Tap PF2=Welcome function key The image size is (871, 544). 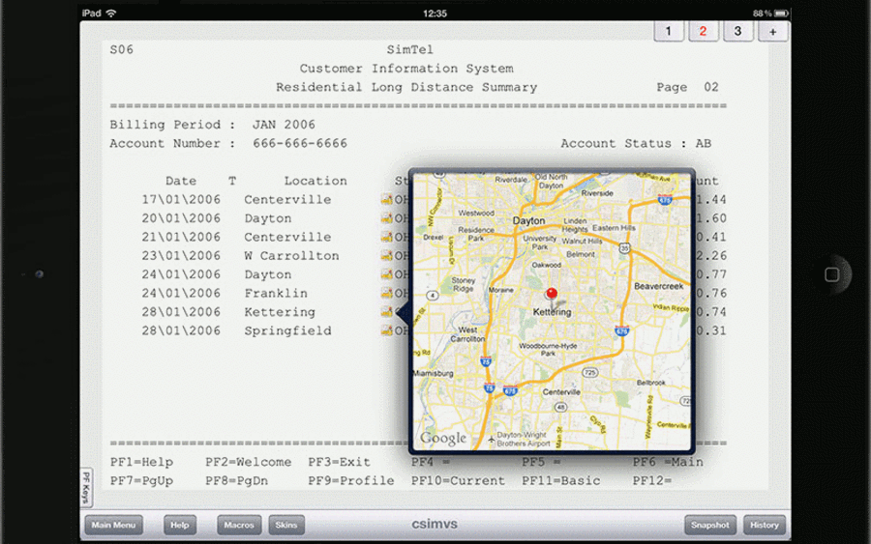249,462
